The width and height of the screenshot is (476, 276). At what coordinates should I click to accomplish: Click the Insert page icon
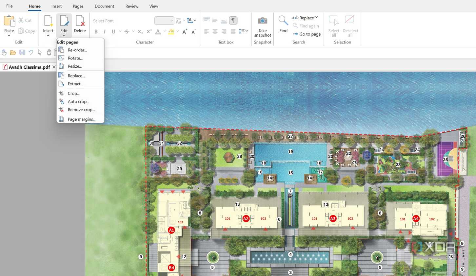48,21
